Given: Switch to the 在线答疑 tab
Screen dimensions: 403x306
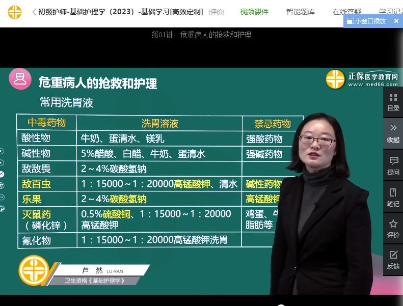Looking at the screenshot, I should coord(347,12).
